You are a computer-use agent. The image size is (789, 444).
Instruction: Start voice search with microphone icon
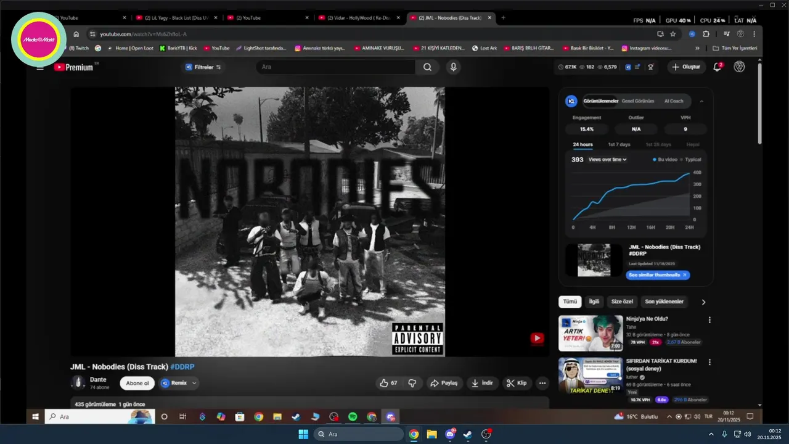pos(454,67)
